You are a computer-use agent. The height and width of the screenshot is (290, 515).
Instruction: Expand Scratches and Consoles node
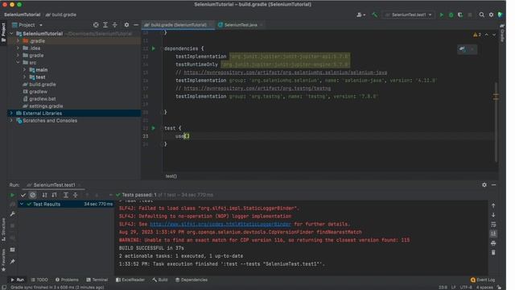11,120
